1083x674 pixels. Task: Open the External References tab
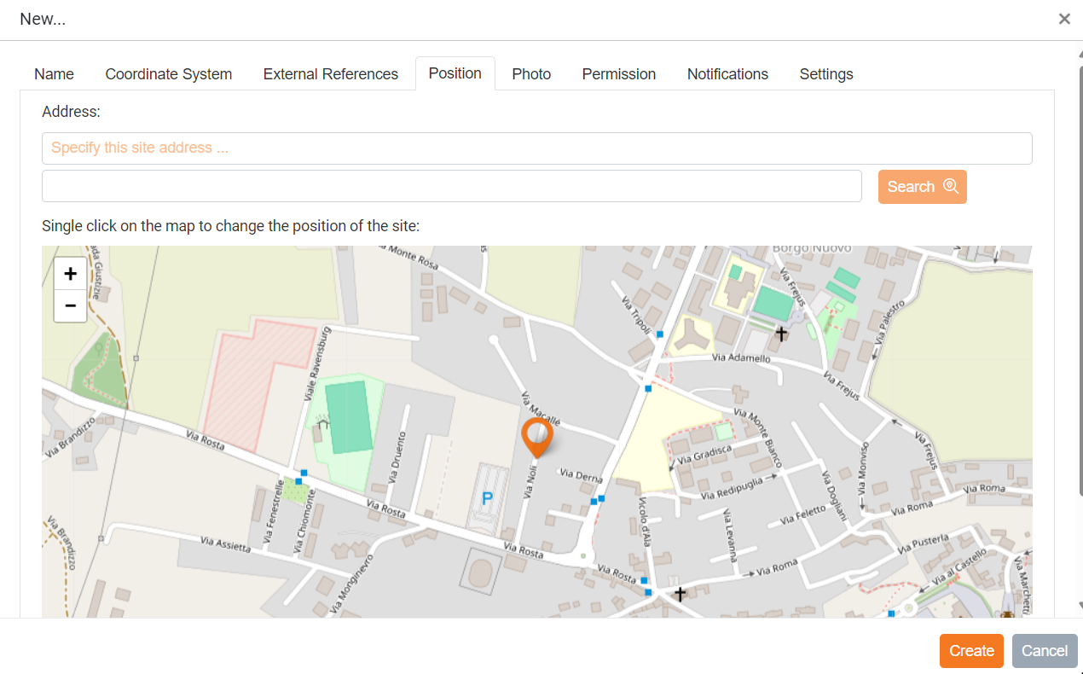point(330,74)
